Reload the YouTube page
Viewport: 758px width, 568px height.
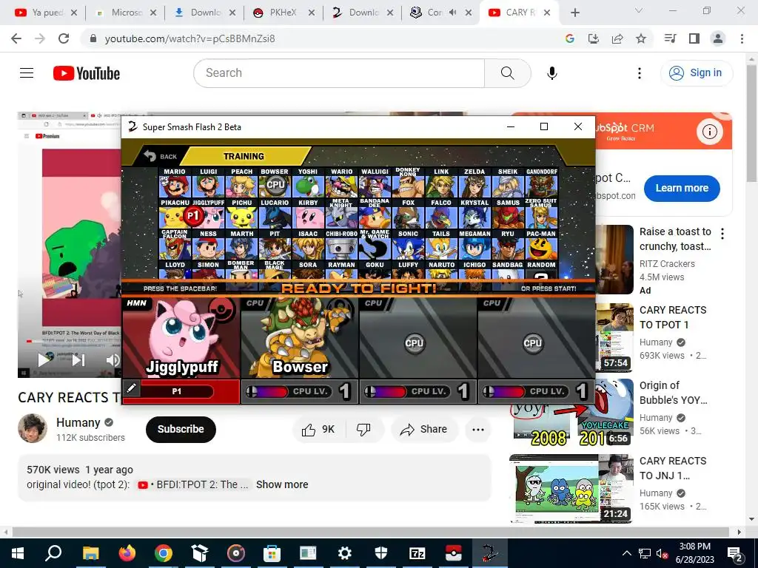(64, 38)
